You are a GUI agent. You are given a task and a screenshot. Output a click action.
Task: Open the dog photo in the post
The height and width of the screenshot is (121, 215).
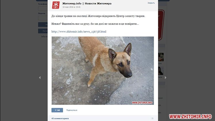click(x=103, y=71)
